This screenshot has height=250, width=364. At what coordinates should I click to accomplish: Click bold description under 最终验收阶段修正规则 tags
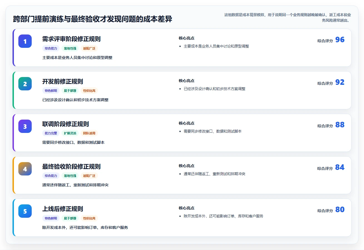click(x=75, y=185)
